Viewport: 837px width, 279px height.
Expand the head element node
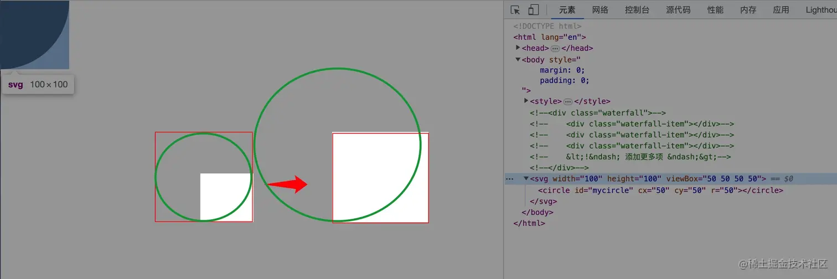(x=518, y=48)
